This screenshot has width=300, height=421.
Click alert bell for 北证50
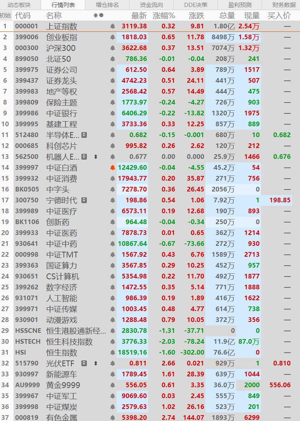[x=112, y=59]
